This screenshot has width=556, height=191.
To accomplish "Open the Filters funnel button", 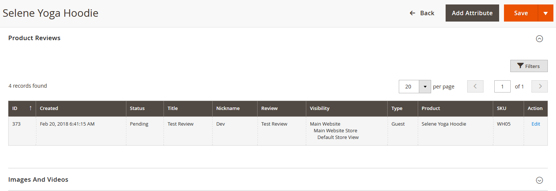I will coord(528,66).
